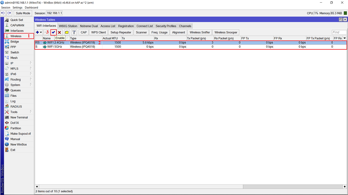Image resolution: width=348 pixels, height=195 pixels.
Task: Expand the IP submenu arrow
Action: click(x=31, y=63)
